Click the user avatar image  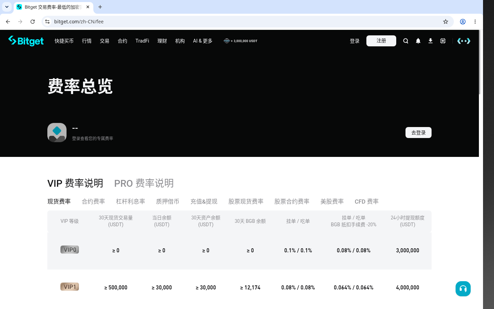57,133
